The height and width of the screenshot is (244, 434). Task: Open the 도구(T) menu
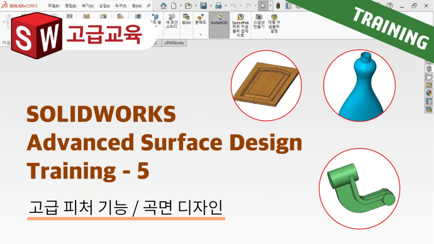(x=121, y=6)
